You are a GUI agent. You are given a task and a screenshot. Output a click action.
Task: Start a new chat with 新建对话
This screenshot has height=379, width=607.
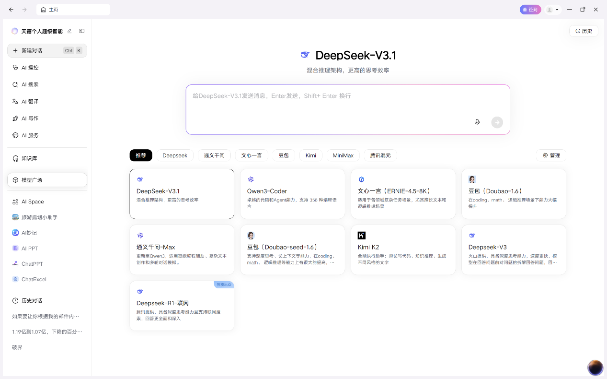pyautogui.click(x=47, y=50)
